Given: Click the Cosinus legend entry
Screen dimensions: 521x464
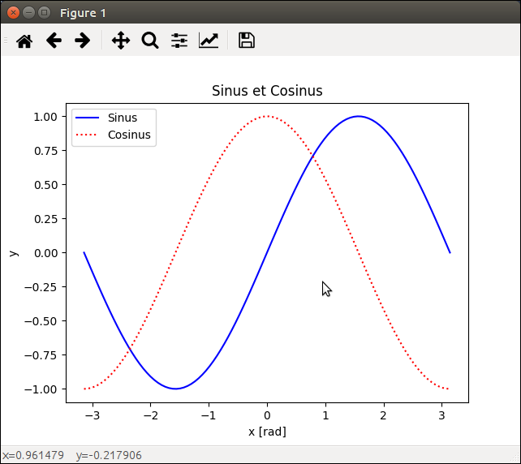Looking at the screenshot, I should [x=129, y=135].
